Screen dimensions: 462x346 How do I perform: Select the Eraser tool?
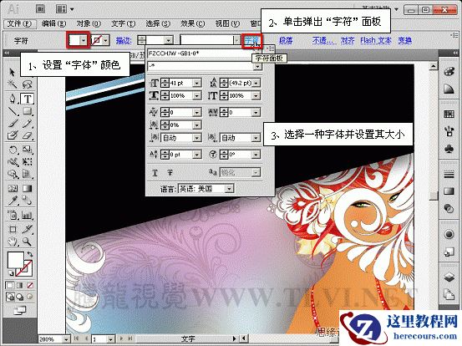27,135
